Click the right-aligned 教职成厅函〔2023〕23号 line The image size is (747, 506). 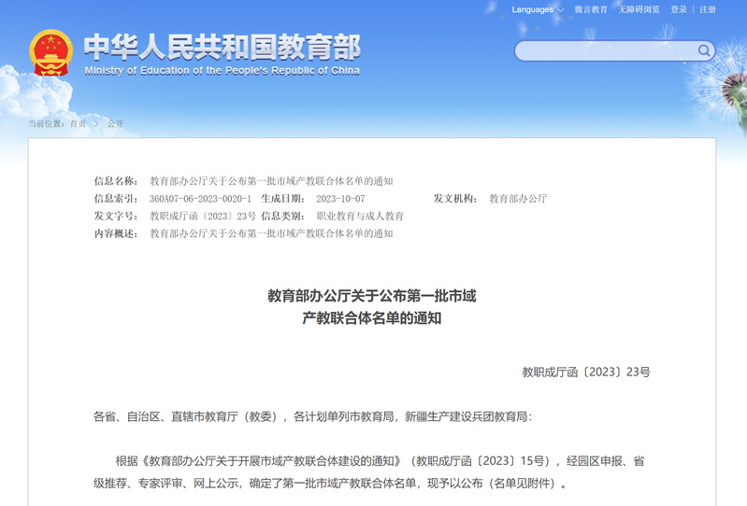(x=585, y=372)
